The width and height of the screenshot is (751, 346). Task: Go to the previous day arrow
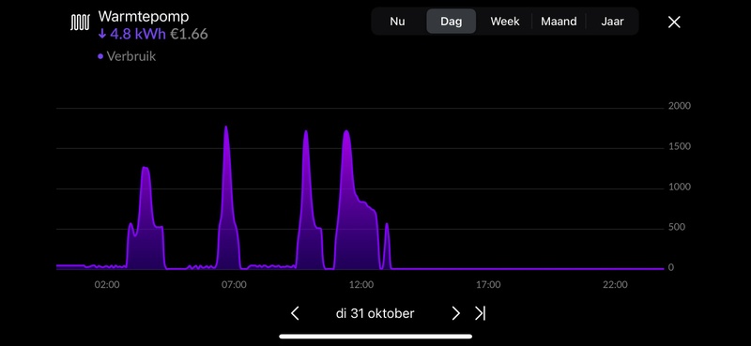click(295, 313)
